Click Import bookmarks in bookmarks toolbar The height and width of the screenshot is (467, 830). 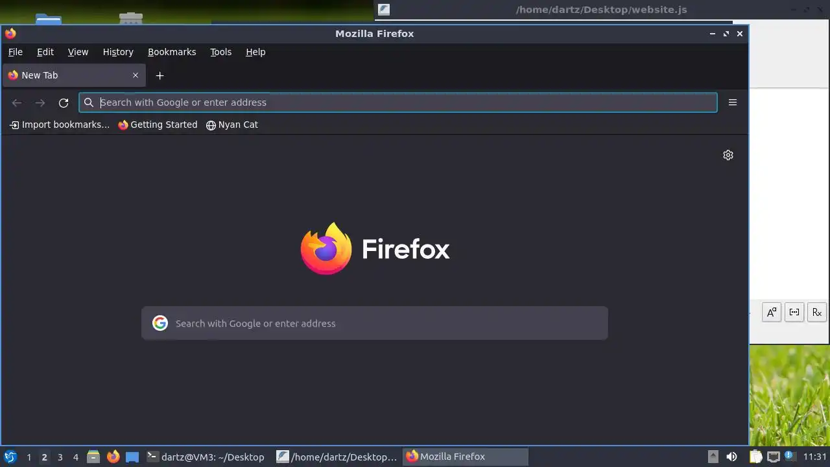tap(60, 125)
